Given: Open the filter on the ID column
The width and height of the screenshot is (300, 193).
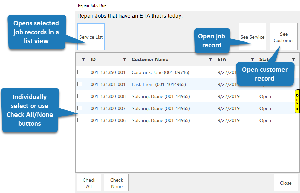Looking at the screenshot, I should pos(125,60).
